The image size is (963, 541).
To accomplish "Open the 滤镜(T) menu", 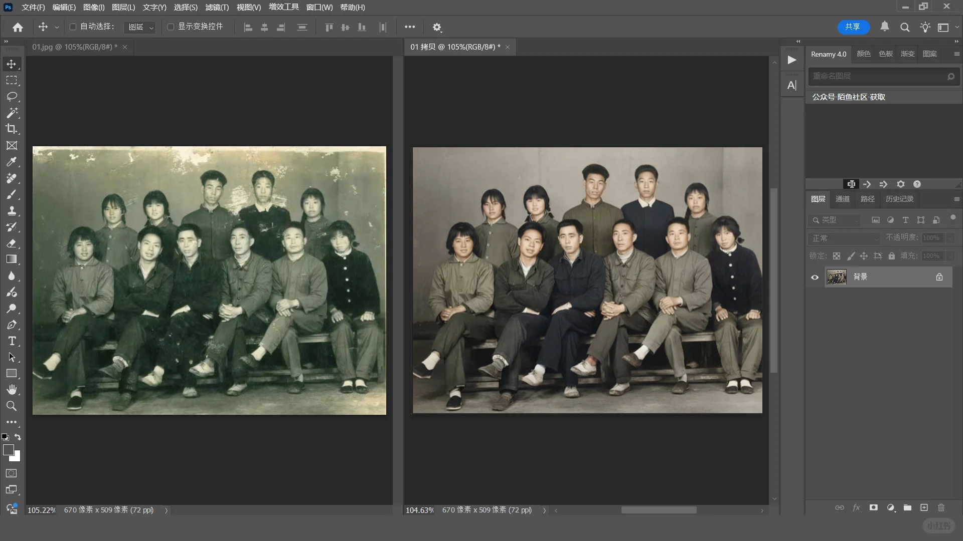I will pos(217,8).
